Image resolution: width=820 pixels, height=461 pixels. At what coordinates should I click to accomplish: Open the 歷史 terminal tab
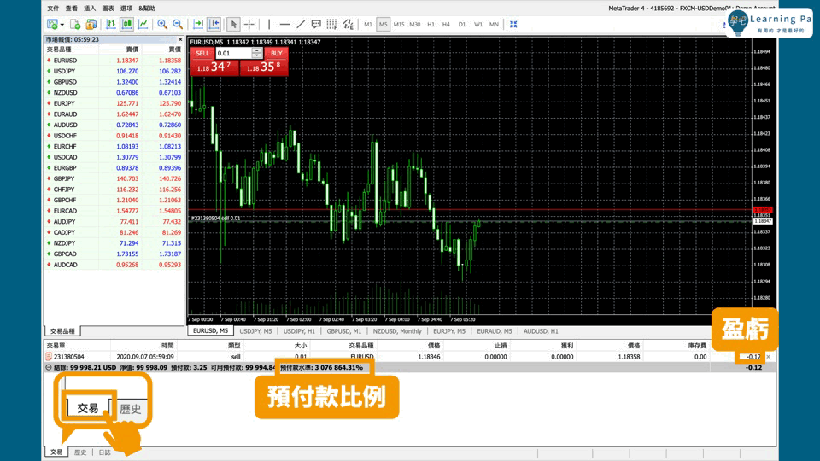[x=80, y=452]
